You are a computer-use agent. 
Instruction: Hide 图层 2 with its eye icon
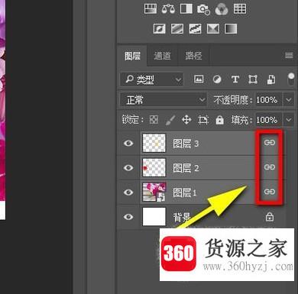[128, 168]
